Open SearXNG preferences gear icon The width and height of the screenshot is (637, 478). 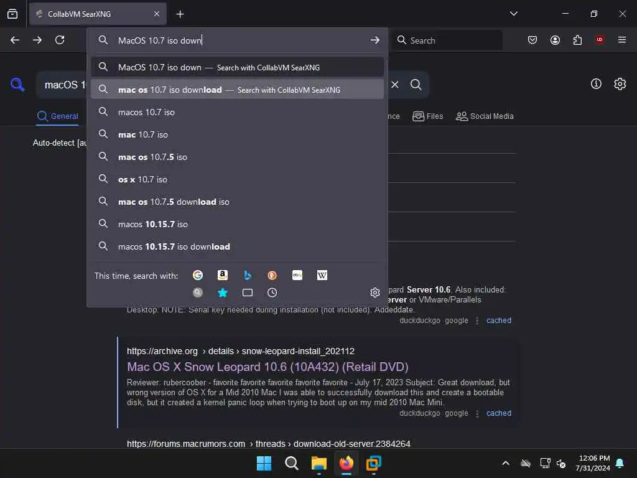pos(620,84)
